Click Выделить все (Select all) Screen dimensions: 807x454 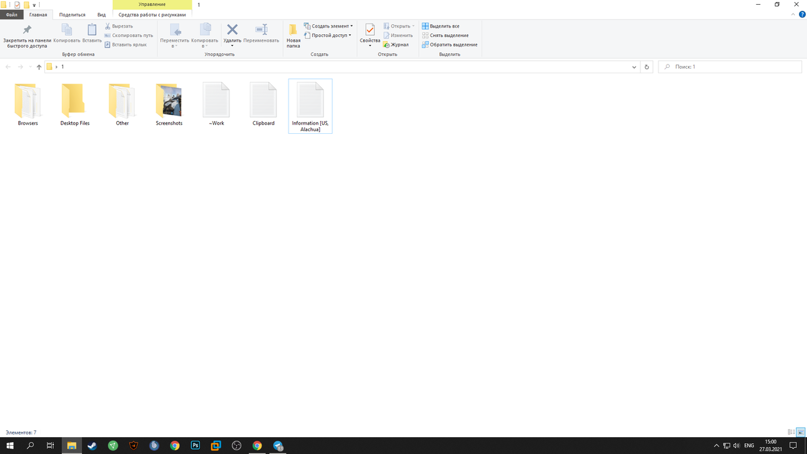pos(440,26)
